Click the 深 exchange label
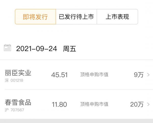 pos(7,81)
